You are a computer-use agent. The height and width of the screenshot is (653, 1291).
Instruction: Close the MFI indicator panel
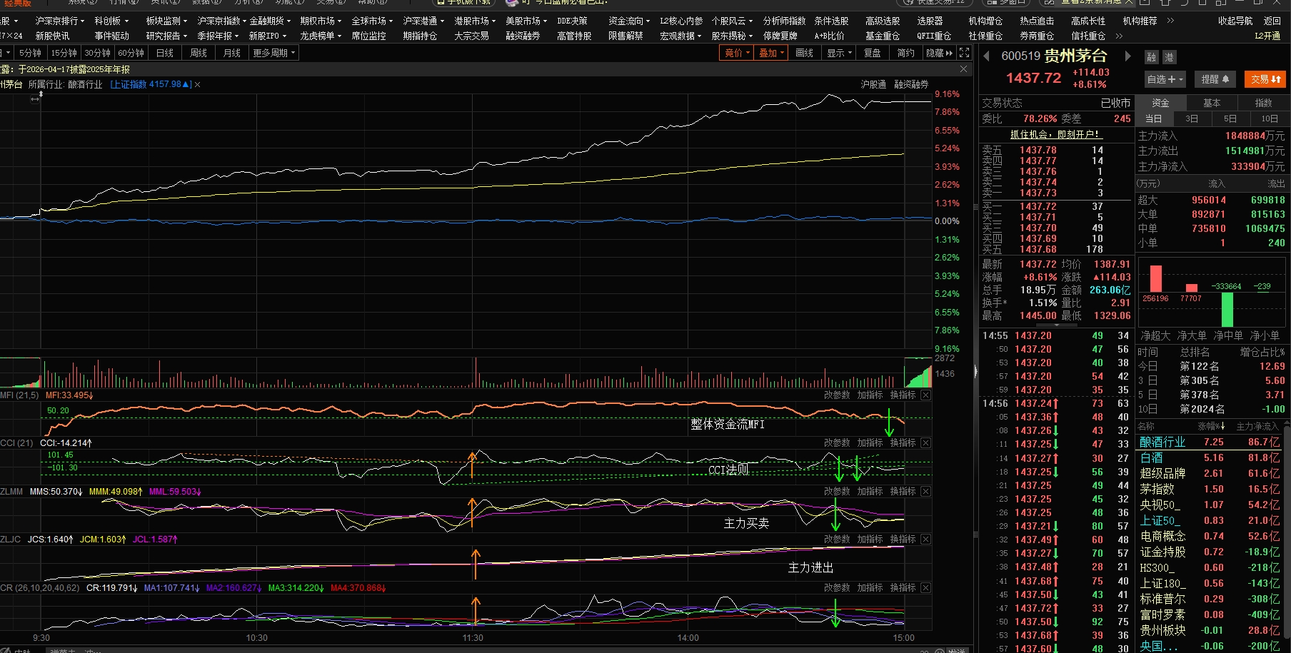925,395
